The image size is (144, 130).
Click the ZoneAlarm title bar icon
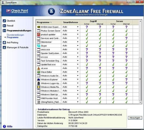coord(3,2)
